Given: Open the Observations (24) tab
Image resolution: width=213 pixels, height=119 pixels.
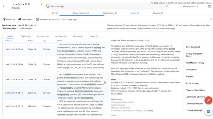Looking at the screenshot, I should click(81, 13).
